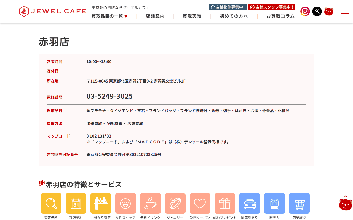This screenshot has width=353, height=220.
Task: Click the 定休日 row label
Action: pyautogui.click(x=53, y=71)
